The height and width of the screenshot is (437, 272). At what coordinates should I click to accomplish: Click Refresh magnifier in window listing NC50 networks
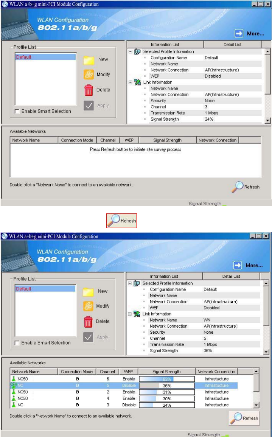(244, 418)
